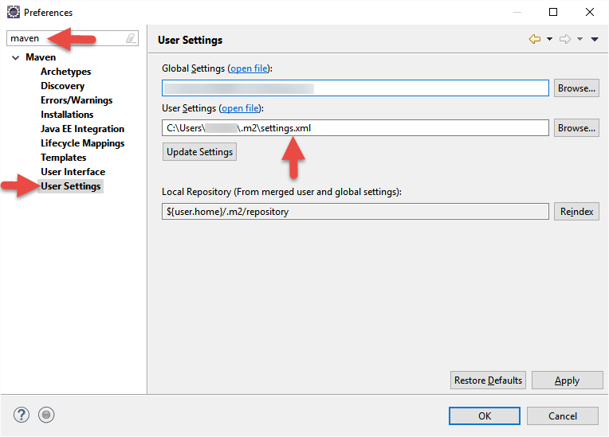Image resolution: width=609 pixels, height=437 pixels.
Task: Browse for the User Settings file
Action: click(x=576, y=128)
